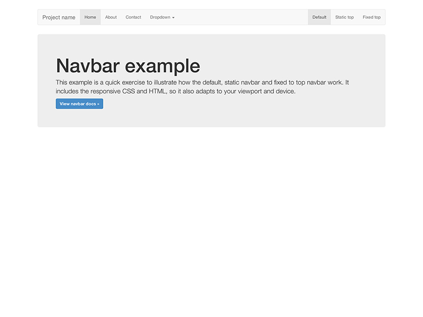The image size is (423, 317).
Task: Select the Home navigation item
Action: [90, 17]
